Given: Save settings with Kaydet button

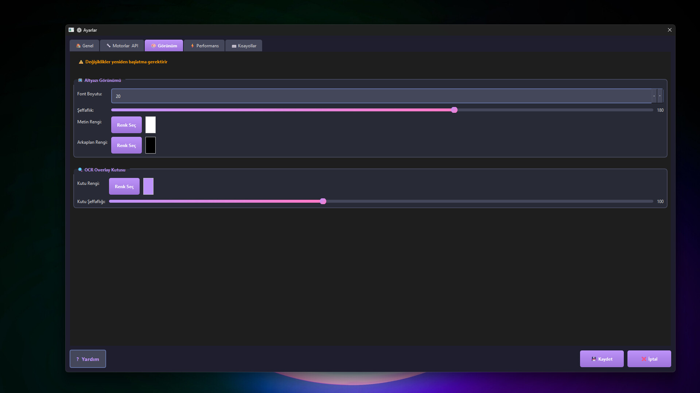Looking at the screenshot, I should coord(602,359).
